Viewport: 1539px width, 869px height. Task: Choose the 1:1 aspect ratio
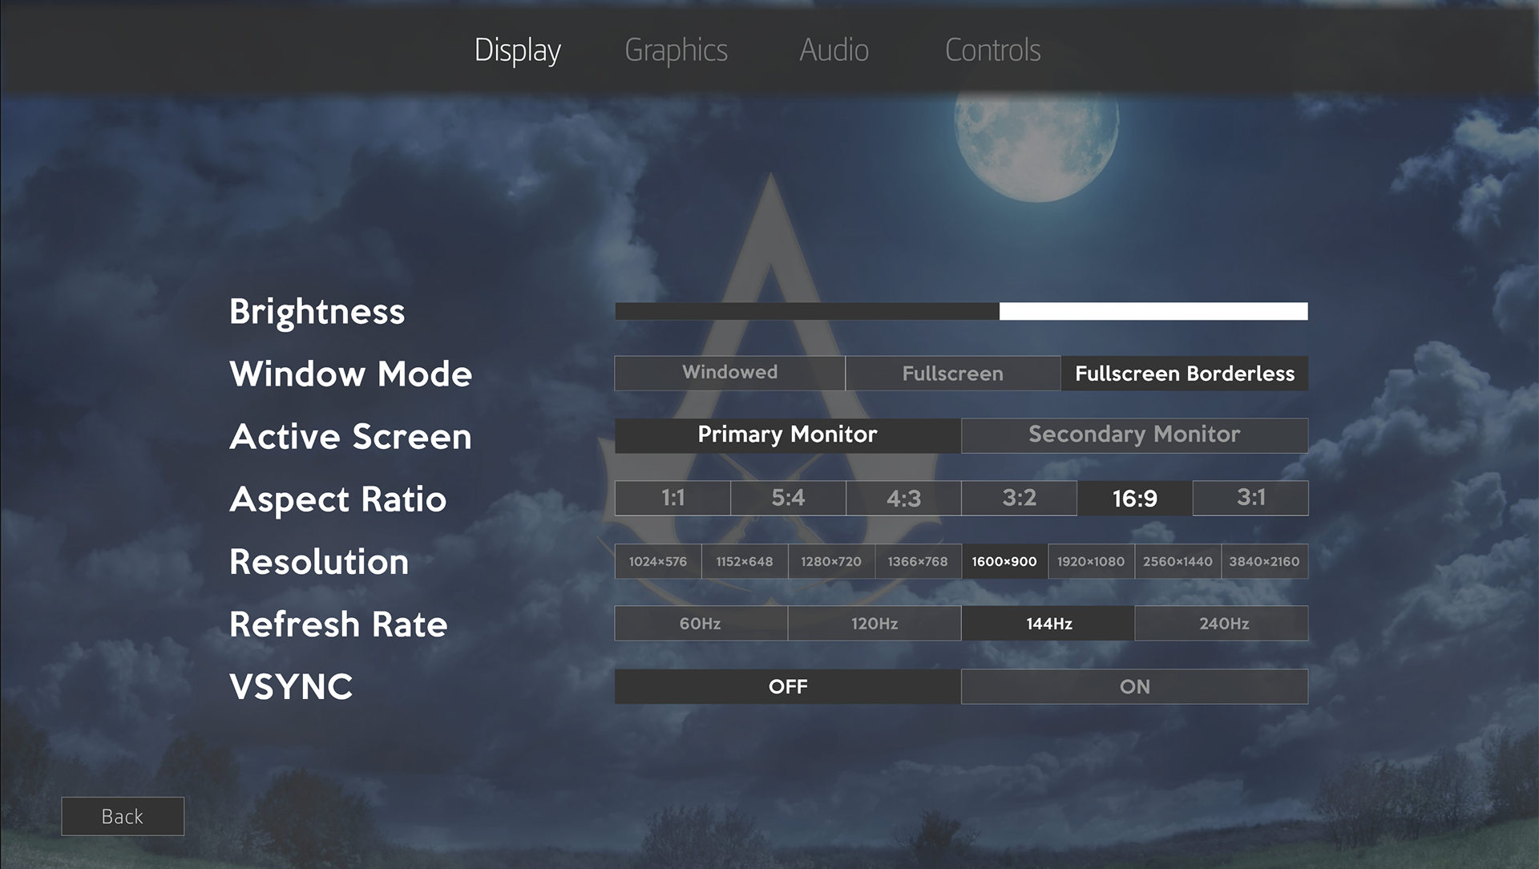pos(673,498)
